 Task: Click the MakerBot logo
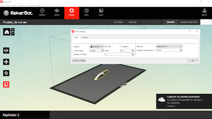click(x=18, y=13)
